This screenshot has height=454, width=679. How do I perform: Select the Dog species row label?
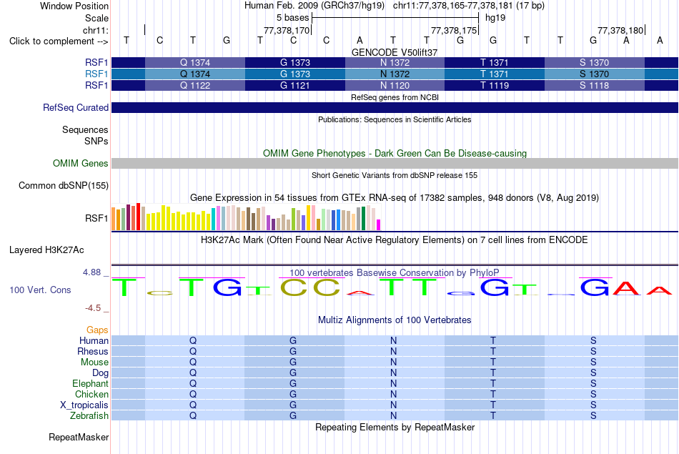click(x=101, y=373)
